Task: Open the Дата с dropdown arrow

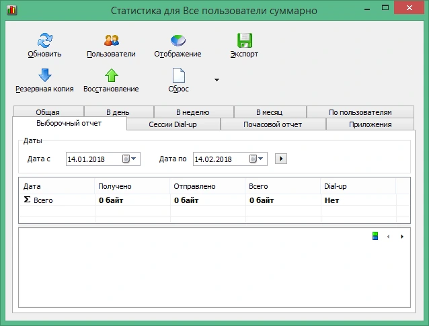Action: [x=134, y=159]
